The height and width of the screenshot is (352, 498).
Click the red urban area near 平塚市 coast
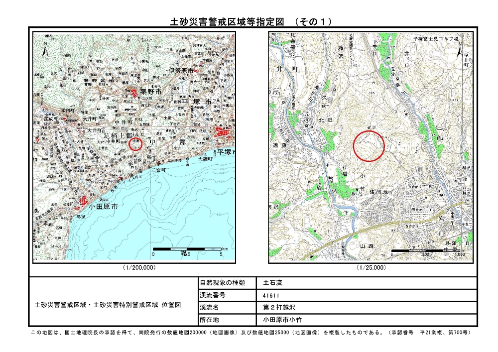point(220,133)
